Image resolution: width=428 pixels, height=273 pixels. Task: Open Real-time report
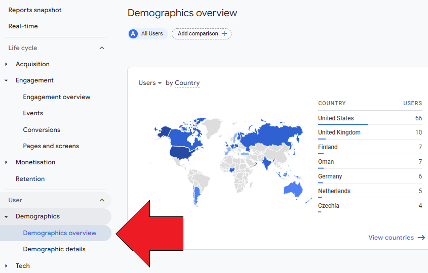click(x=23, y=26)
